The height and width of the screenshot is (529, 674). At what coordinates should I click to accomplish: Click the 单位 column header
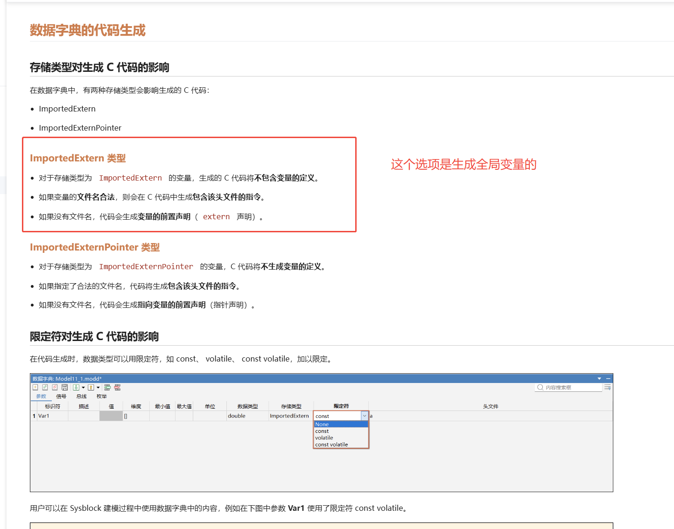click(x=210, y=406)
